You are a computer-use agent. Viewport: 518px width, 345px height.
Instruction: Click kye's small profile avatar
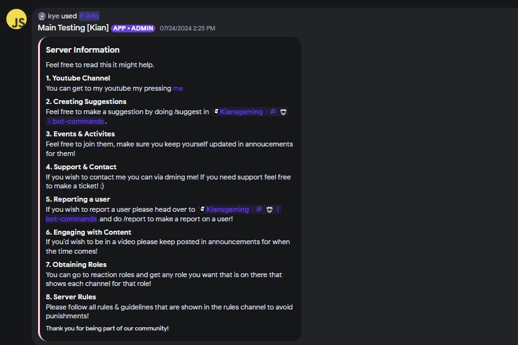click(42, 16)
